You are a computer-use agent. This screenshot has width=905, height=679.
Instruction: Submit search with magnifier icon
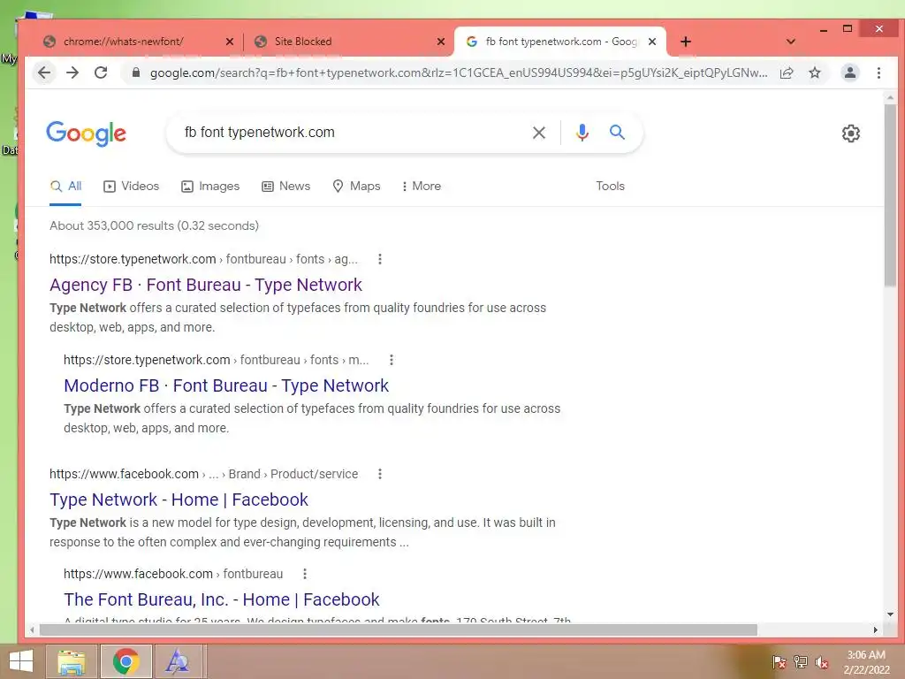(x=617, y=133)
